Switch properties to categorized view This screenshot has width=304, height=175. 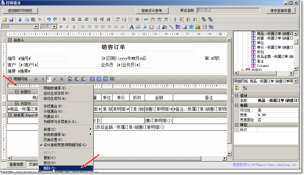tap(237, 88)
